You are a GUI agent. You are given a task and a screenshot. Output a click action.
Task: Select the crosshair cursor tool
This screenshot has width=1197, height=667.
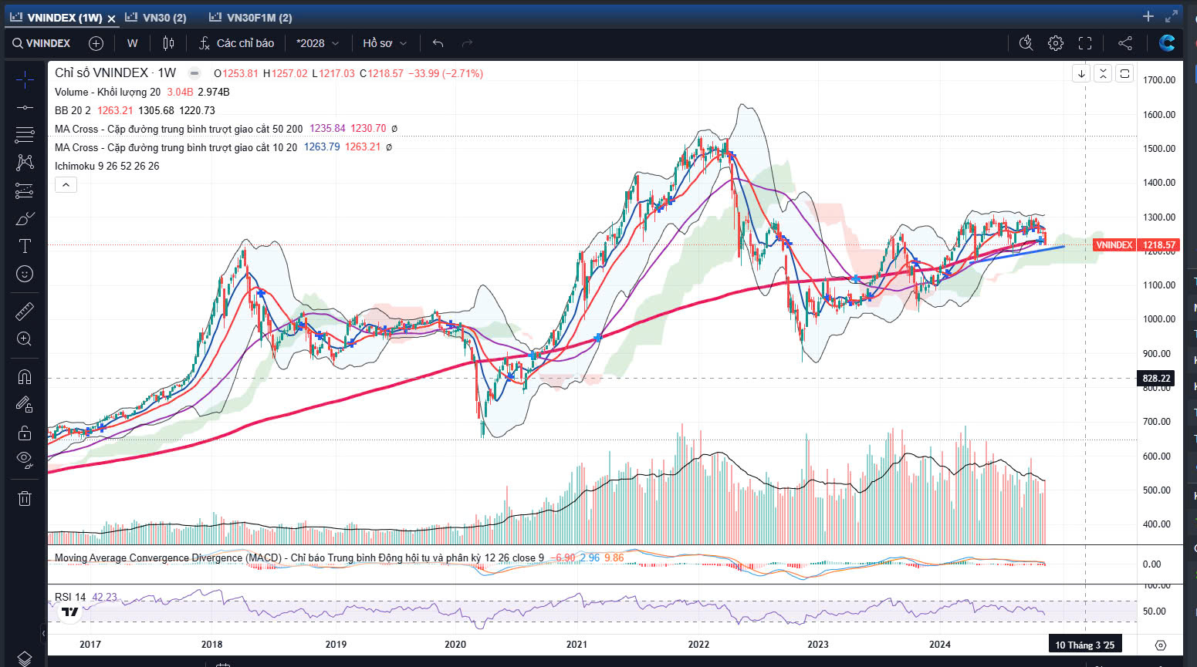[25, 80]
